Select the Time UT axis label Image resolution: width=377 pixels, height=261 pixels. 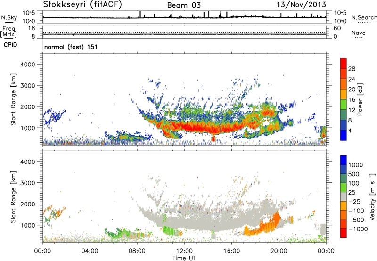[x=184, y=258]
